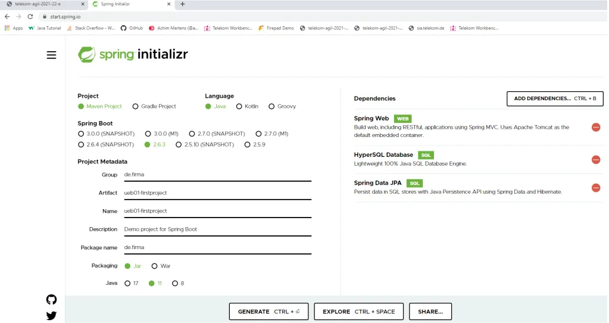The image size is (609, 323).
Task: Open the sia.telekom.de bookmark
Action: 426,28
